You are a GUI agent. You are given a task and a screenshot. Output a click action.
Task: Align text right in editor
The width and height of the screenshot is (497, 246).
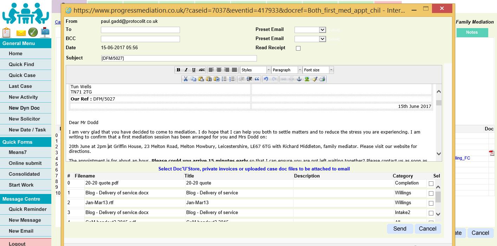coord(227,70)
